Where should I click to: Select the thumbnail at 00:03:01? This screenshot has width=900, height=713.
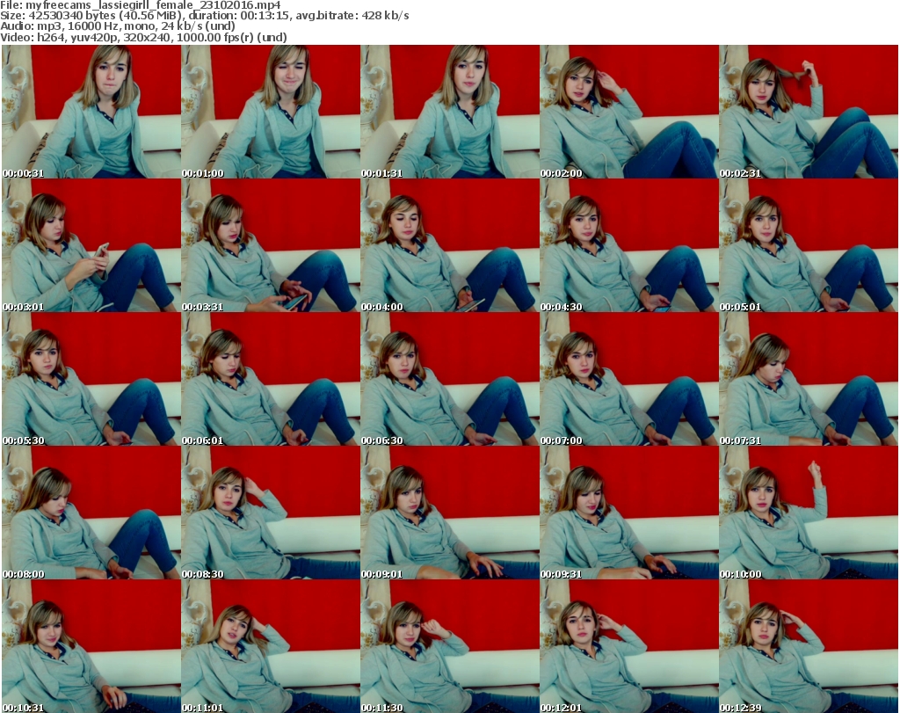coord(91,245)
